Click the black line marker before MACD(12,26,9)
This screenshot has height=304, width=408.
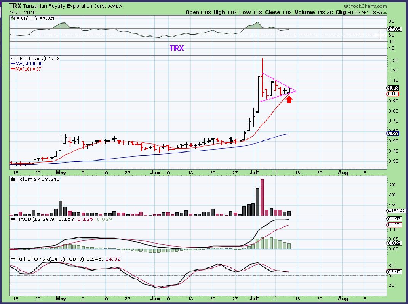(x=13, y=219)
